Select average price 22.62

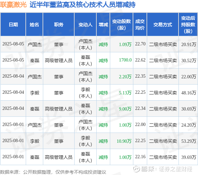140,60
